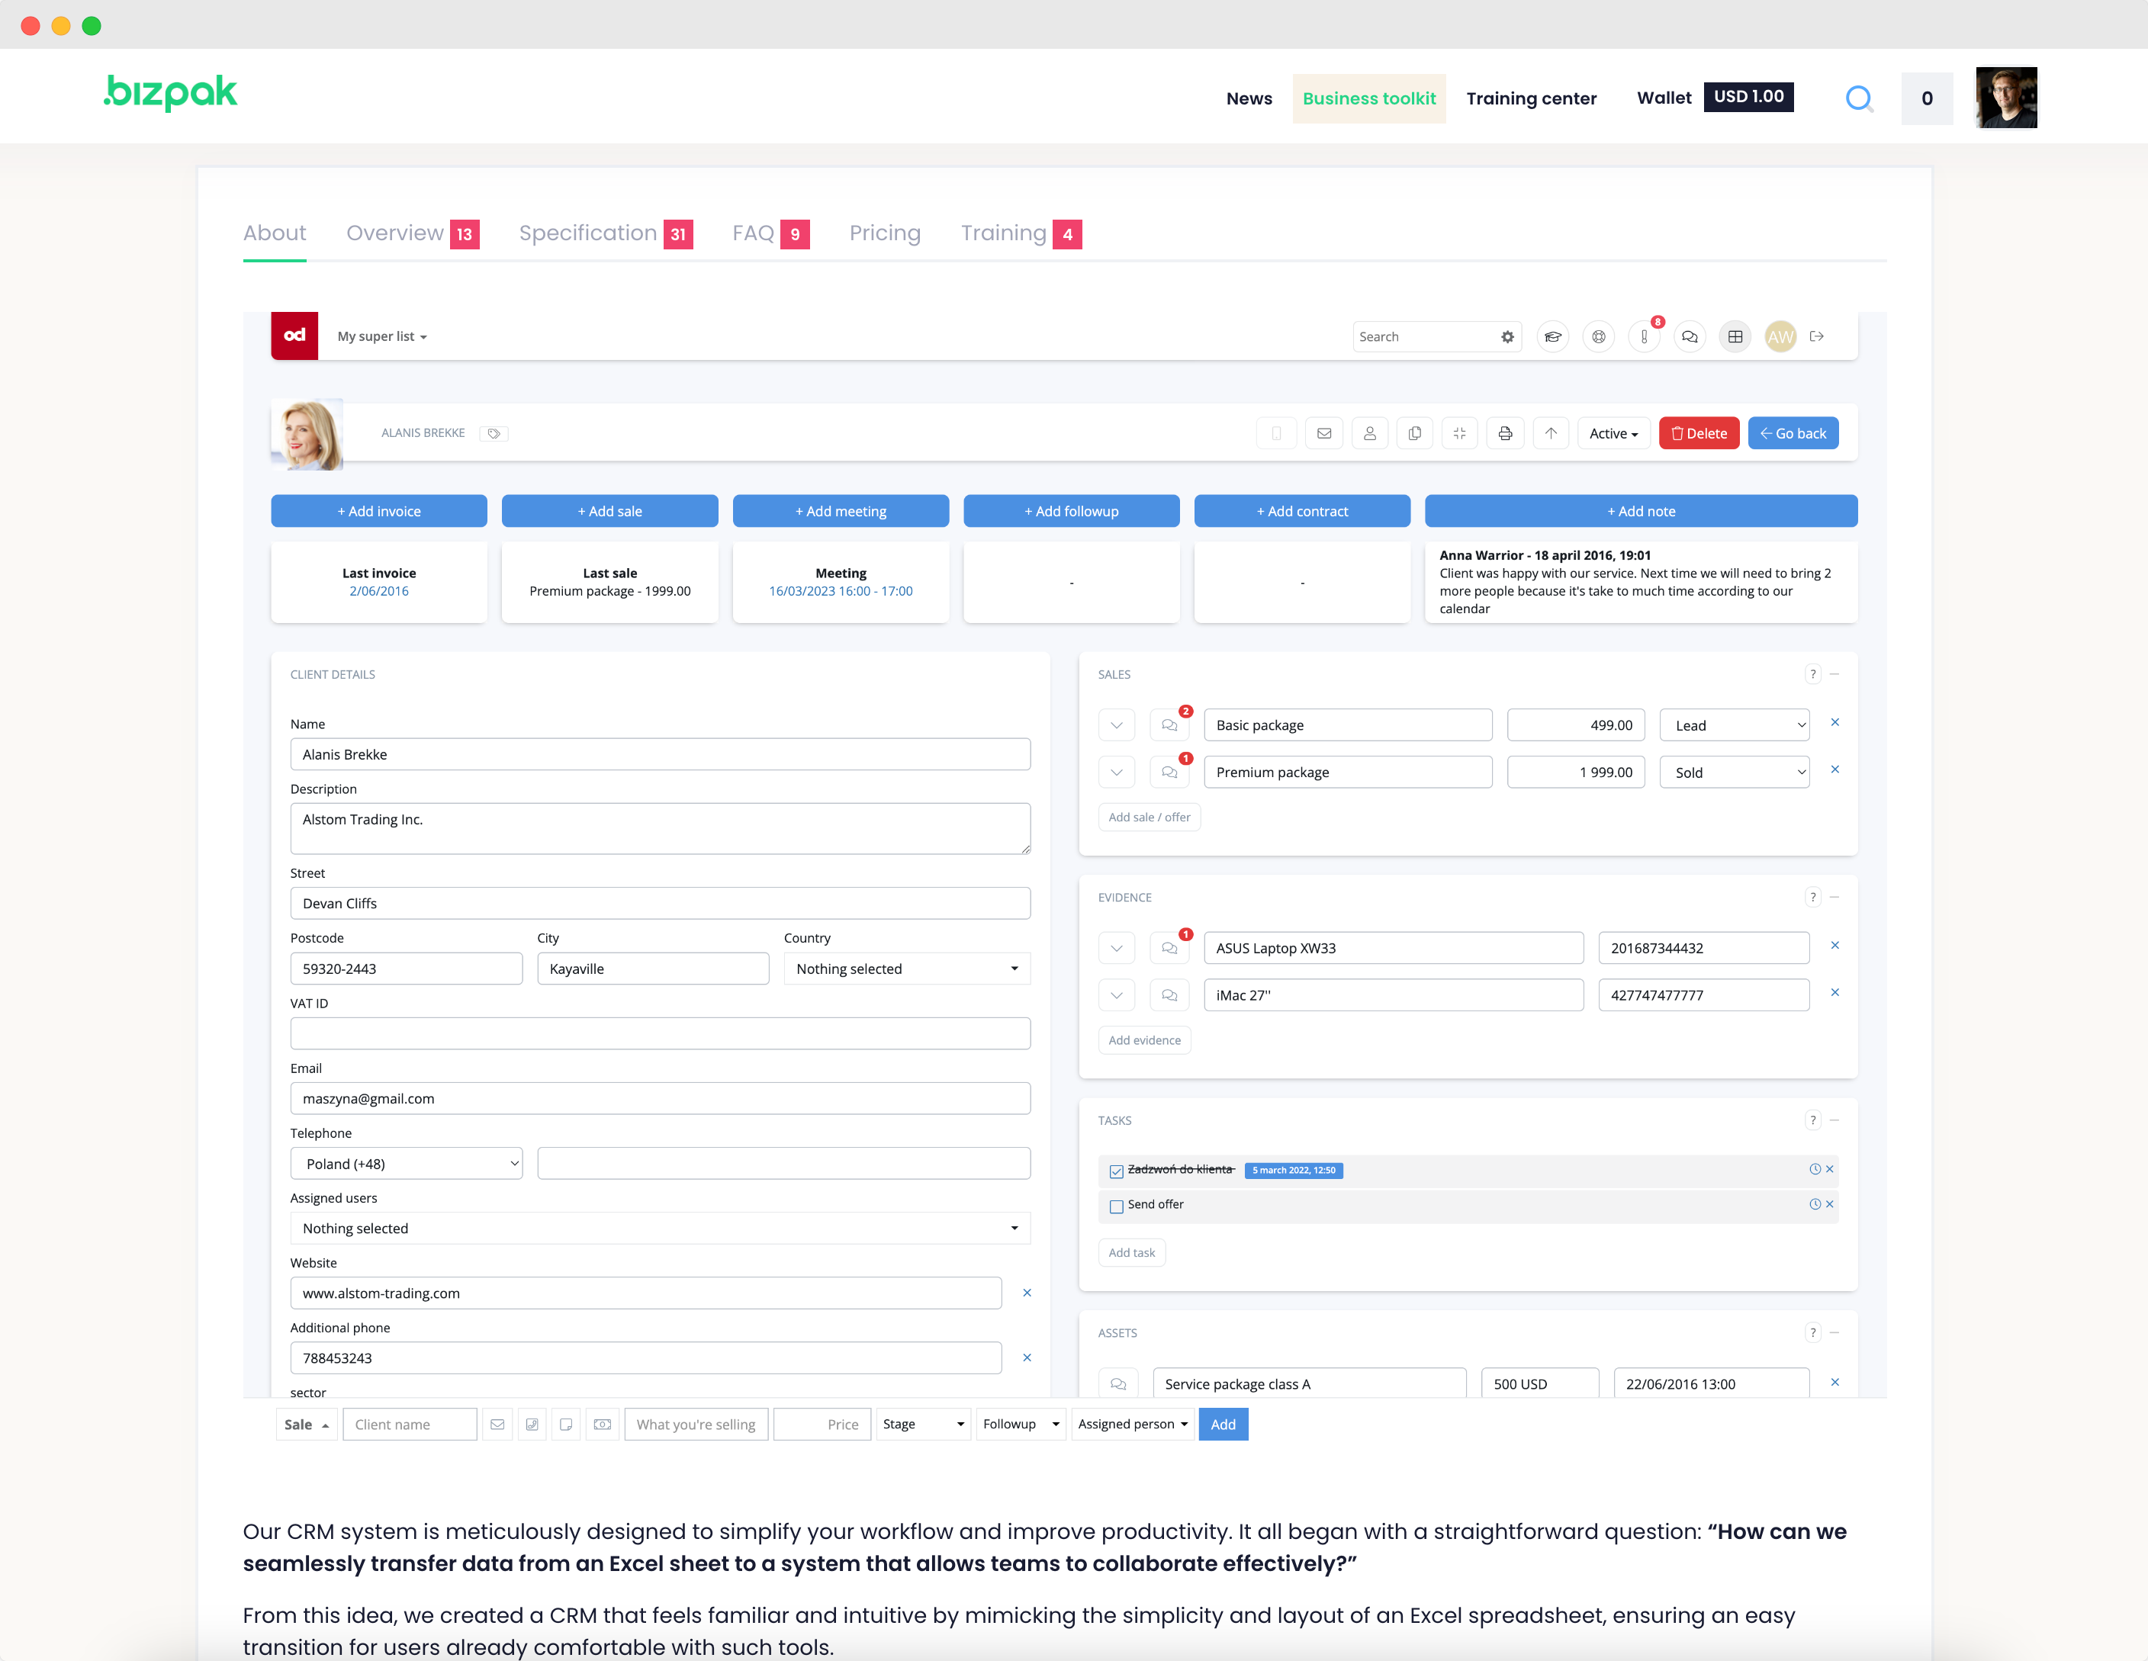Click the search settings gear icon
Screen dimensions: 2148x1661
point(1506,336)
